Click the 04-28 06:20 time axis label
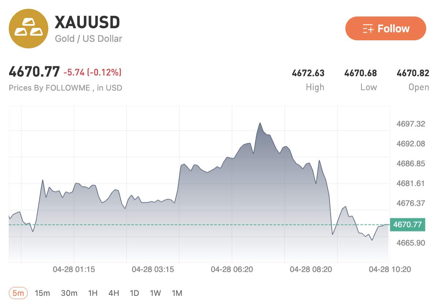The image size is (439, 305). click(x=232, y=269)
